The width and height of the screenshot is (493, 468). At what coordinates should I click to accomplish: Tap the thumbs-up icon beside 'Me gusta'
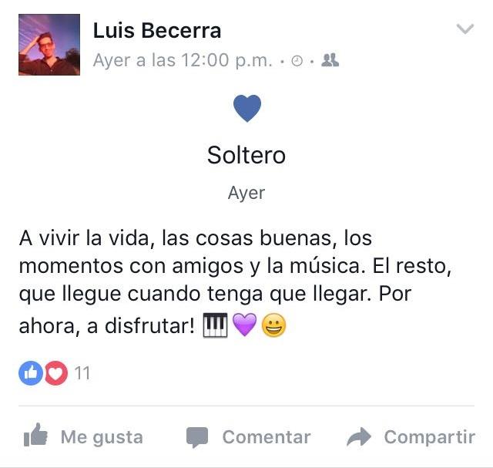35,435
